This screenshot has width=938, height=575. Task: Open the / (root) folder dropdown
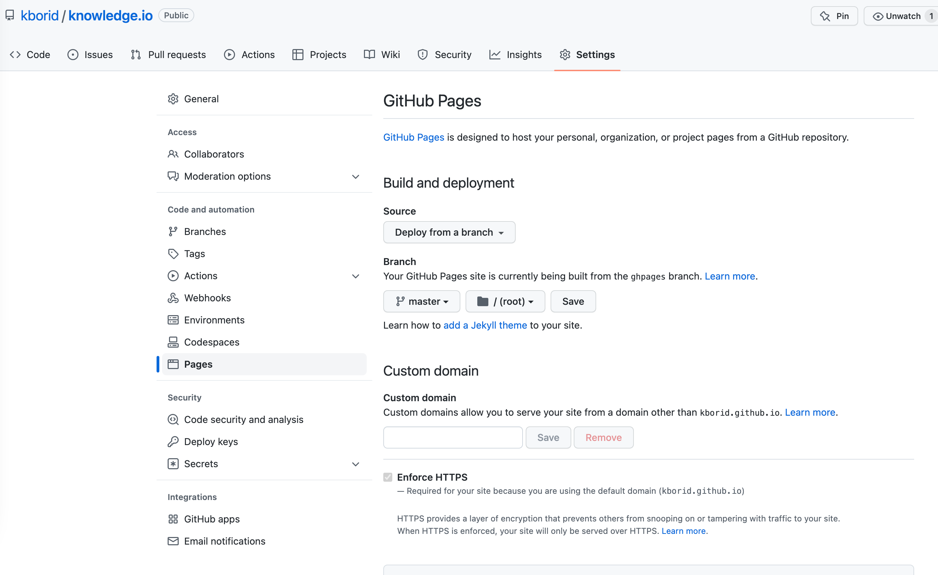(x=505, y=301)
